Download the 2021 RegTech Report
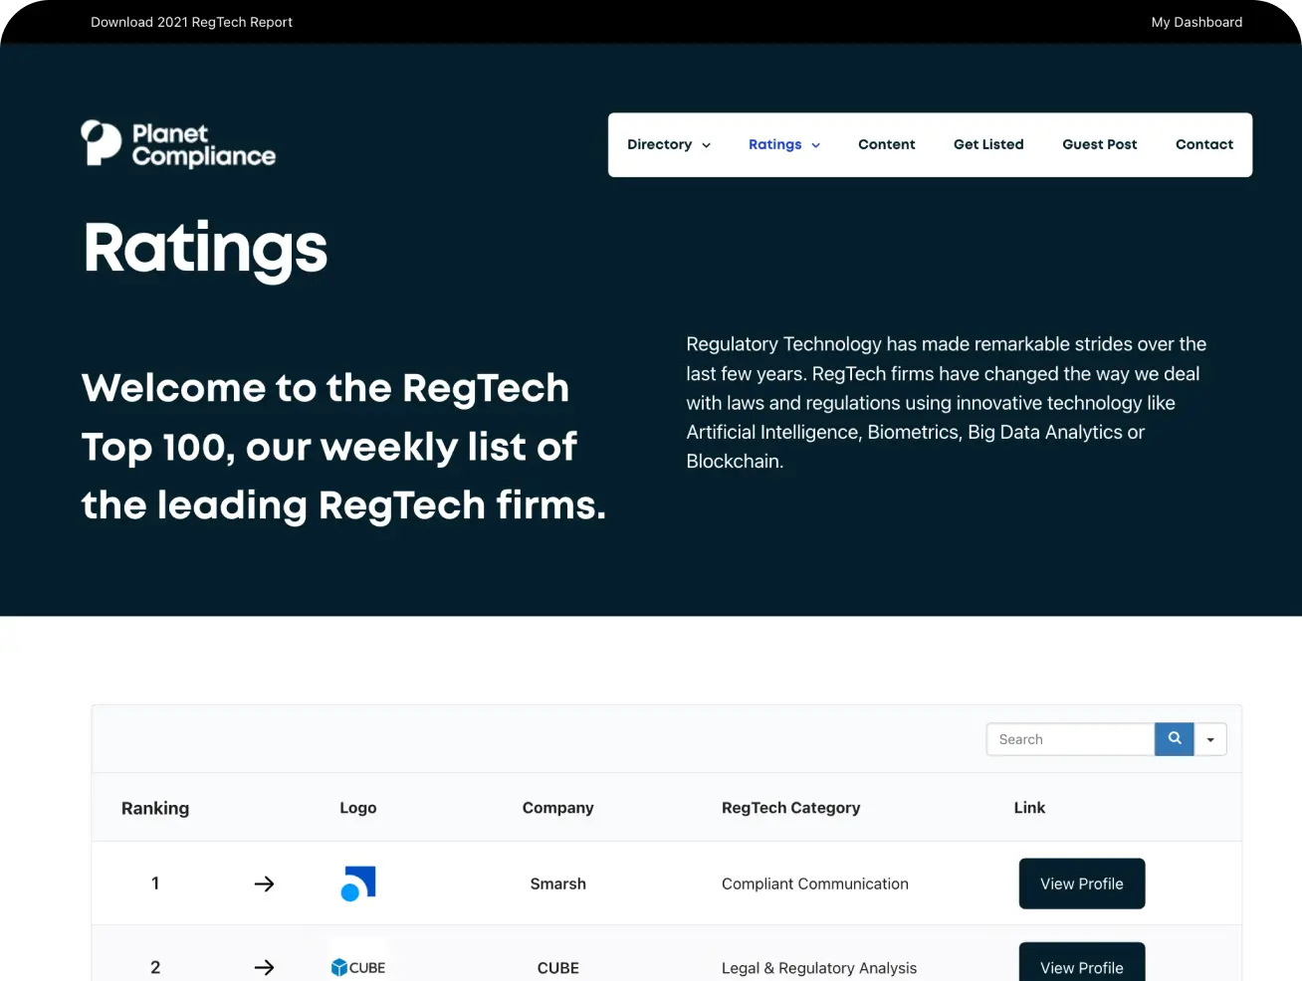This screenshot has width=1302, height=981. pos(191,22)
